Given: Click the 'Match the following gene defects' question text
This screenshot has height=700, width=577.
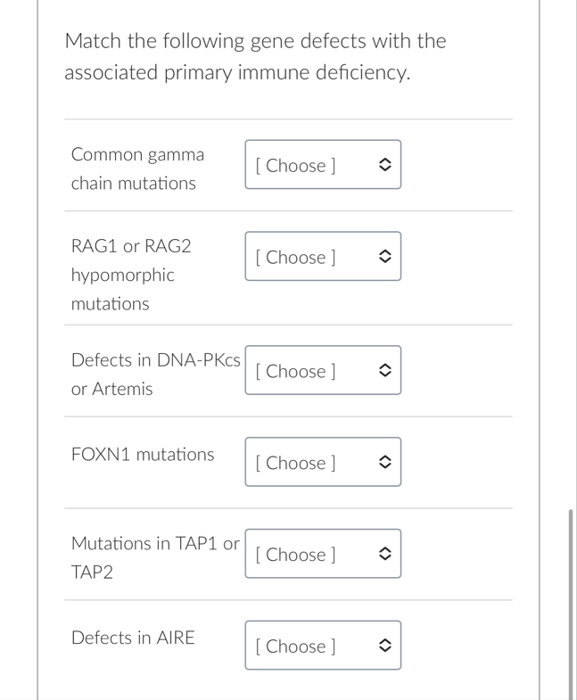Looking at the screenshot, I should pyautogui.click(x=255, y=56).
